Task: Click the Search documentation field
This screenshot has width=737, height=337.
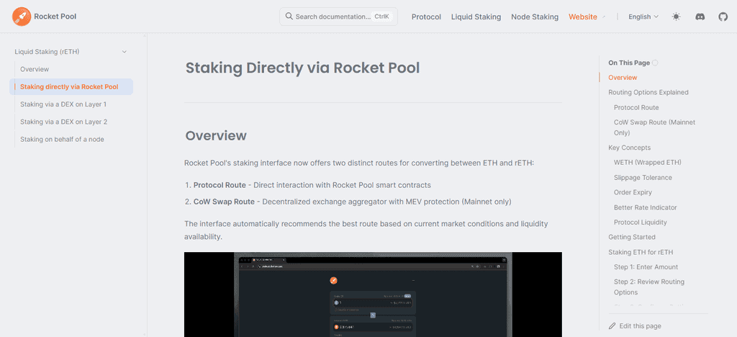Action: 338,17
